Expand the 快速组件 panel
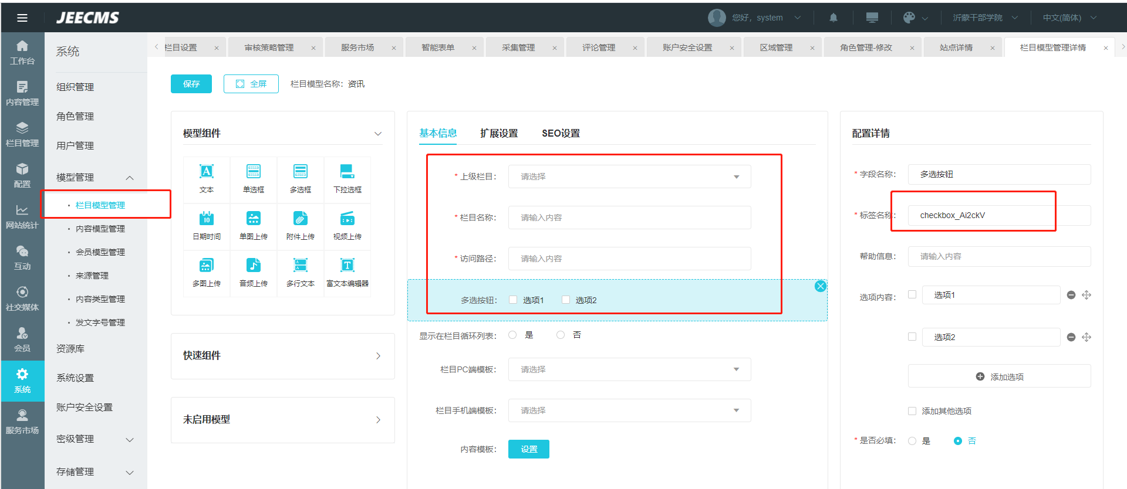Screen dimensions: 1127x489 tap(282, 356)
